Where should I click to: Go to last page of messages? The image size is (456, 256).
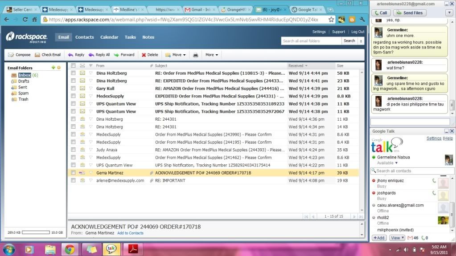(x=361, y=216)
